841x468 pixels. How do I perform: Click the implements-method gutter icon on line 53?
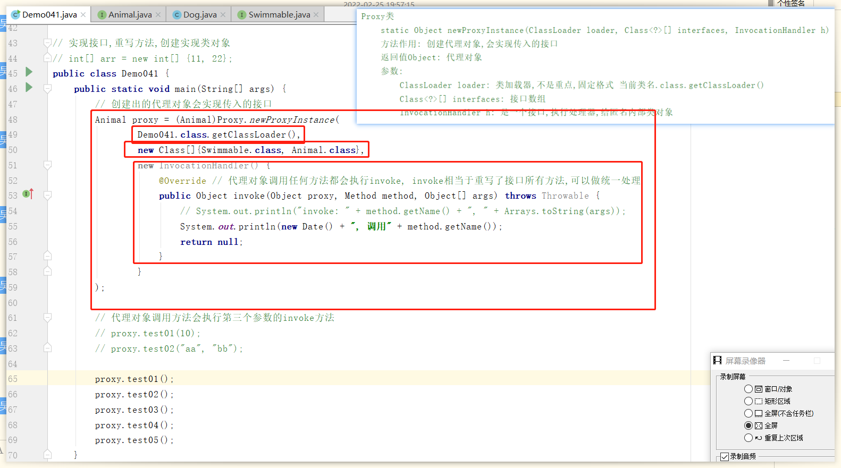coord(28,194)
